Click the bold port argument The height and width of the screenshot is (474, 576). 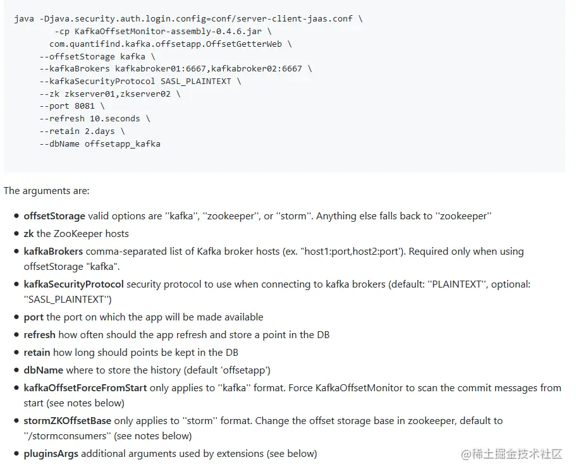tap(34, 317)
